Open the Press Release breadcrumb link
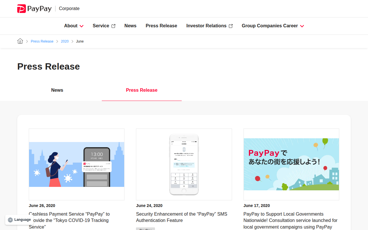 tap(42, 41)
